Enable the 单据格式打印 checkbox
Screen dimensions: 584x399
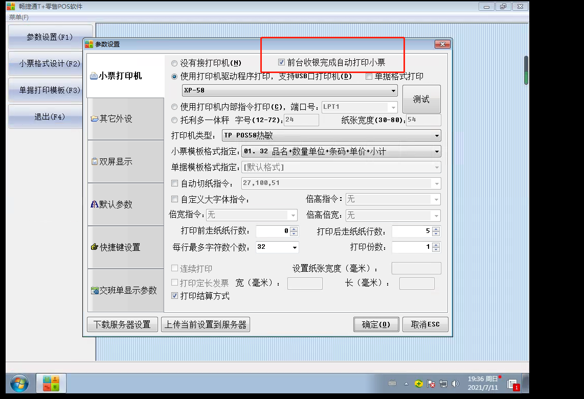(x=369, y=77)
